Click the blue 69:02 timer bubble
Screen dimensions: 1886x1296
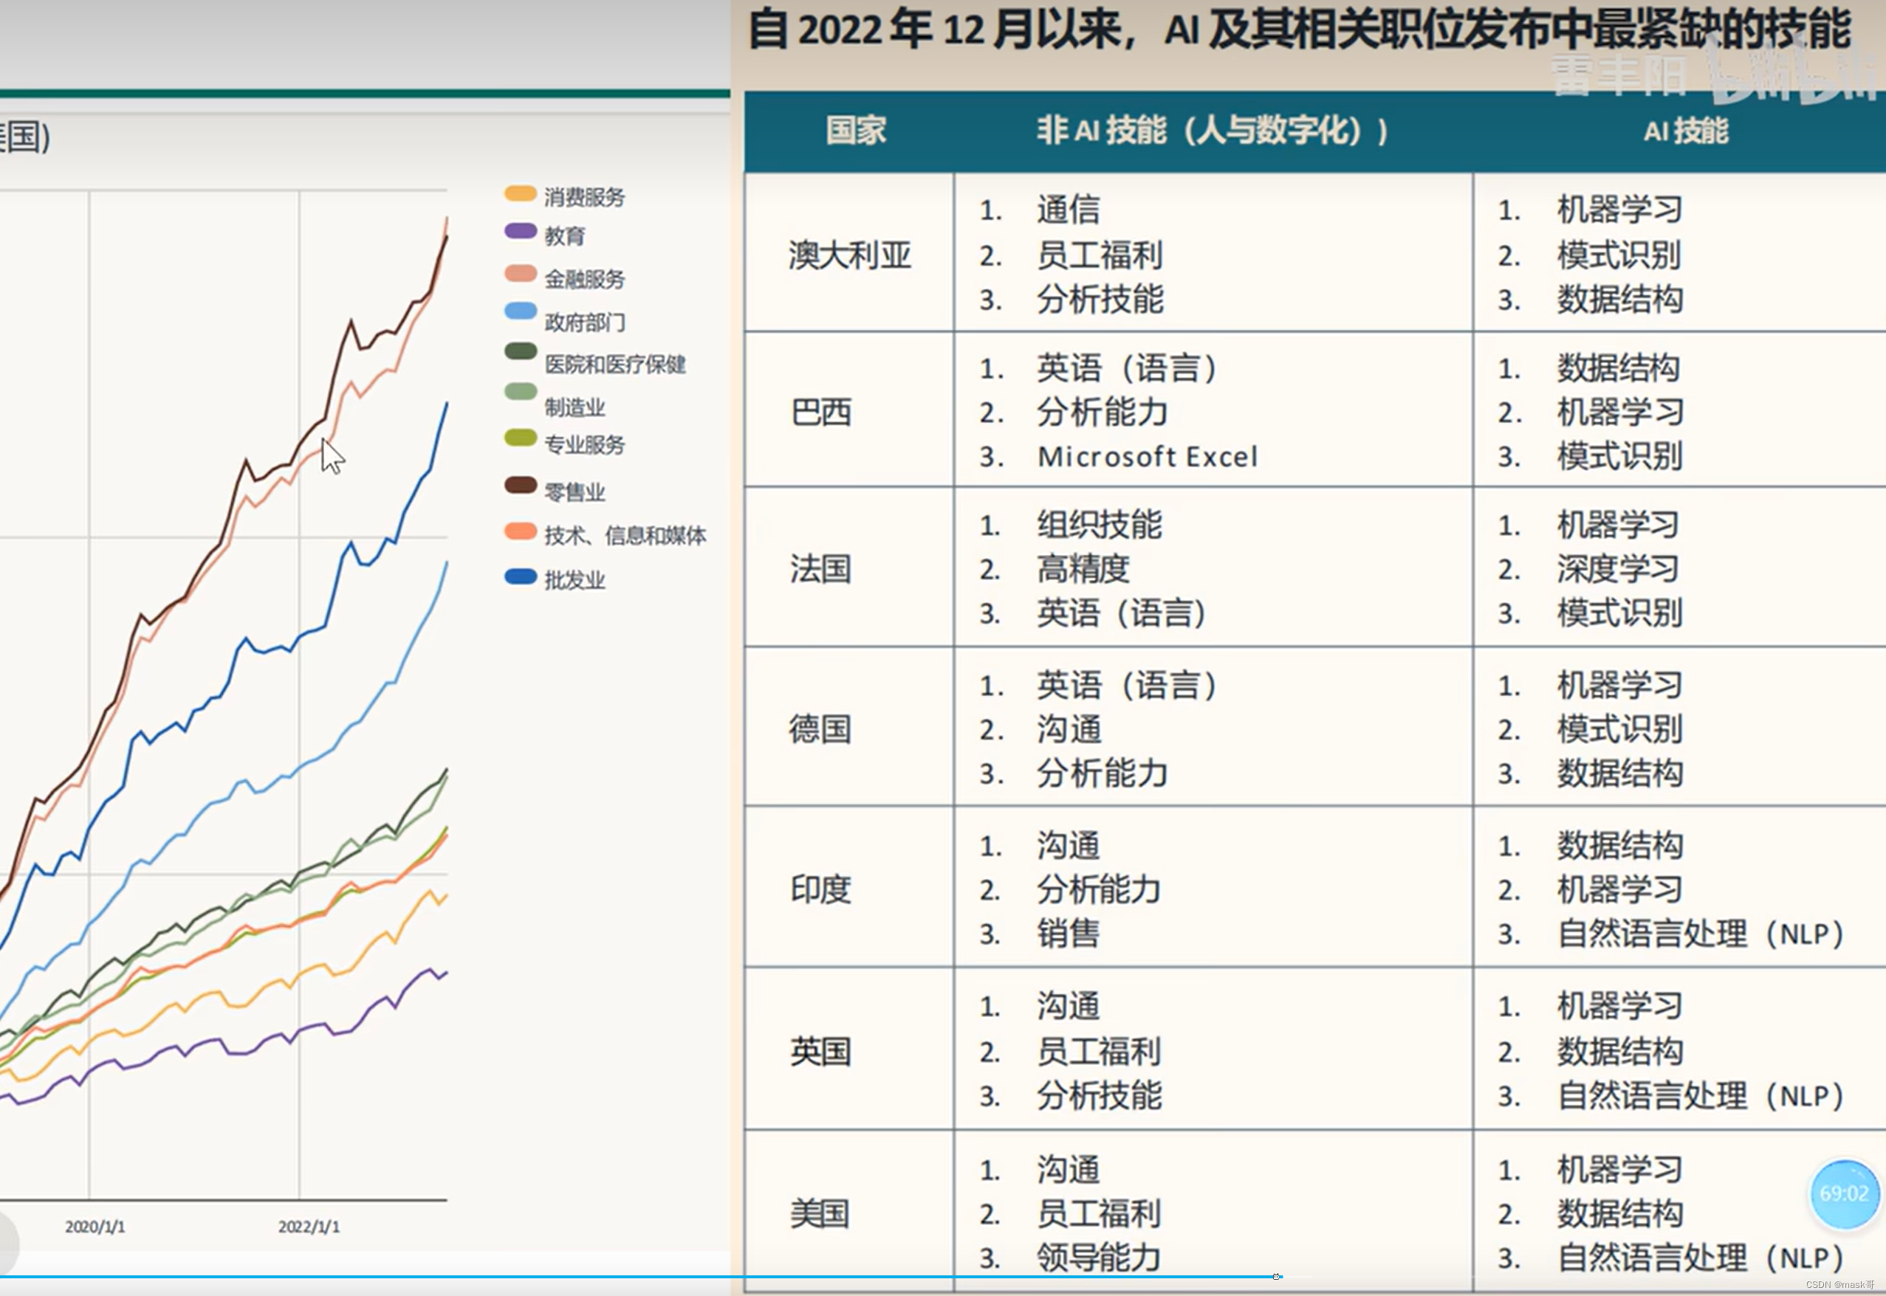coord(1844,1193)
